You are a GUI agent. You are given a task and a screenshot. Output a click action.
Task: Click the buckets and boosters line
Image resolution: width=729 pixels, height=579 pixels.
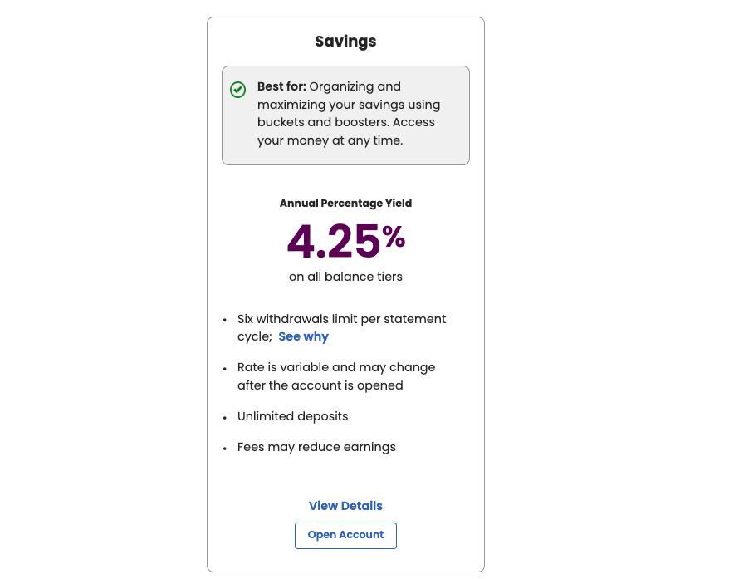click(x=346, y=122)
